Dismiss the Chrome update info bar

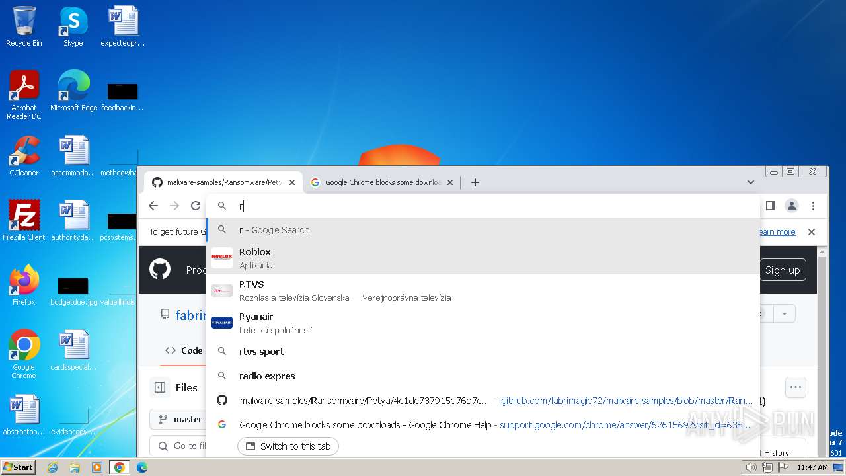[812, 232]
